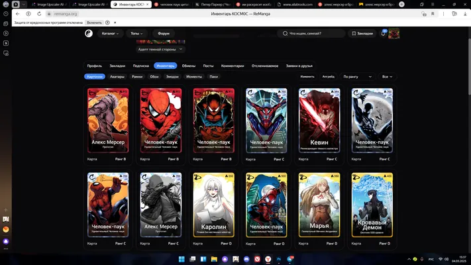
Task: Open the browser downloads icon
Action: pos(465,14)
